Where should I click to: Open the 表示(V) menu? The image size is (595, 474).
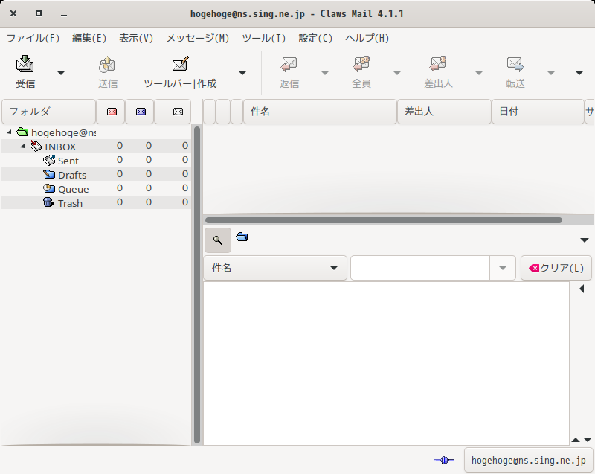(136, 38)
